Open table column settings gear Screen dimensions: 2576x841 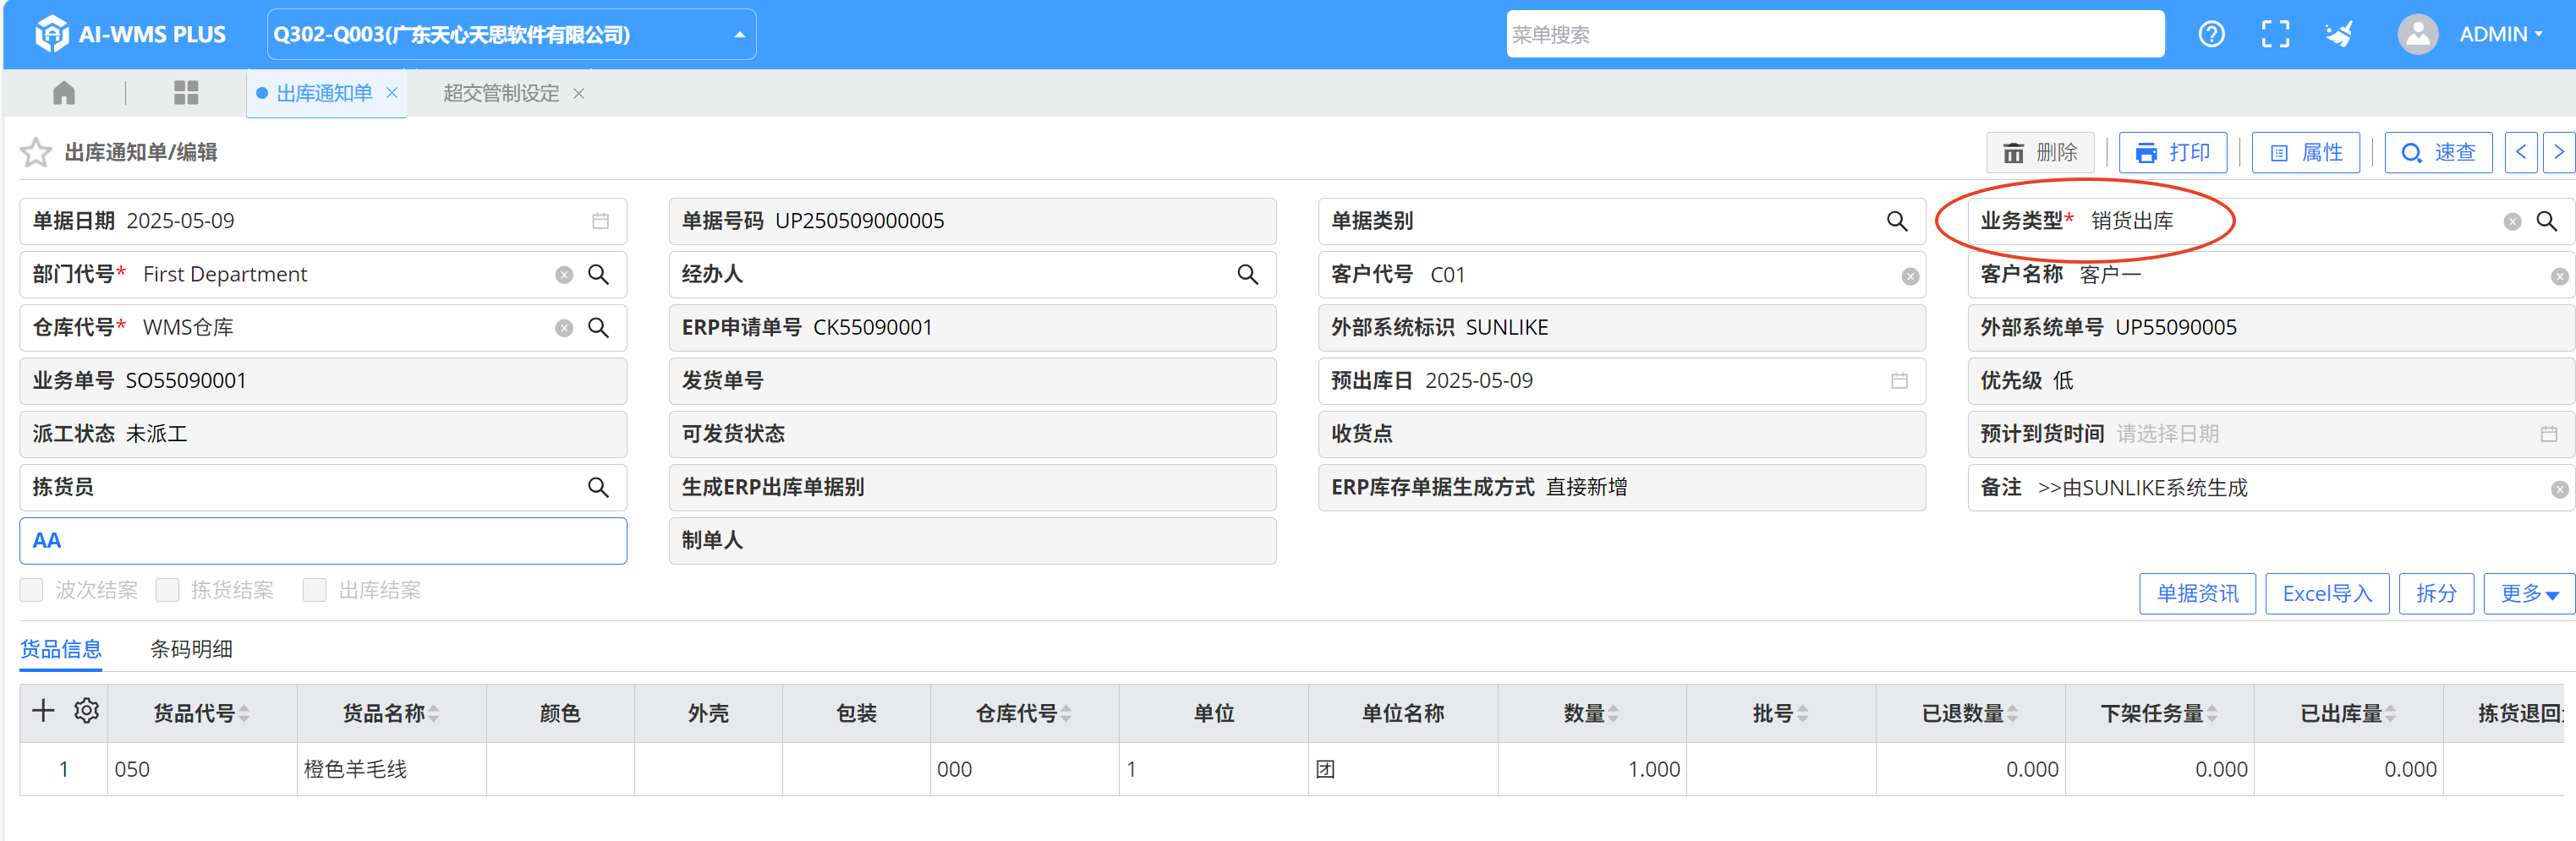[x=87, y=711]
